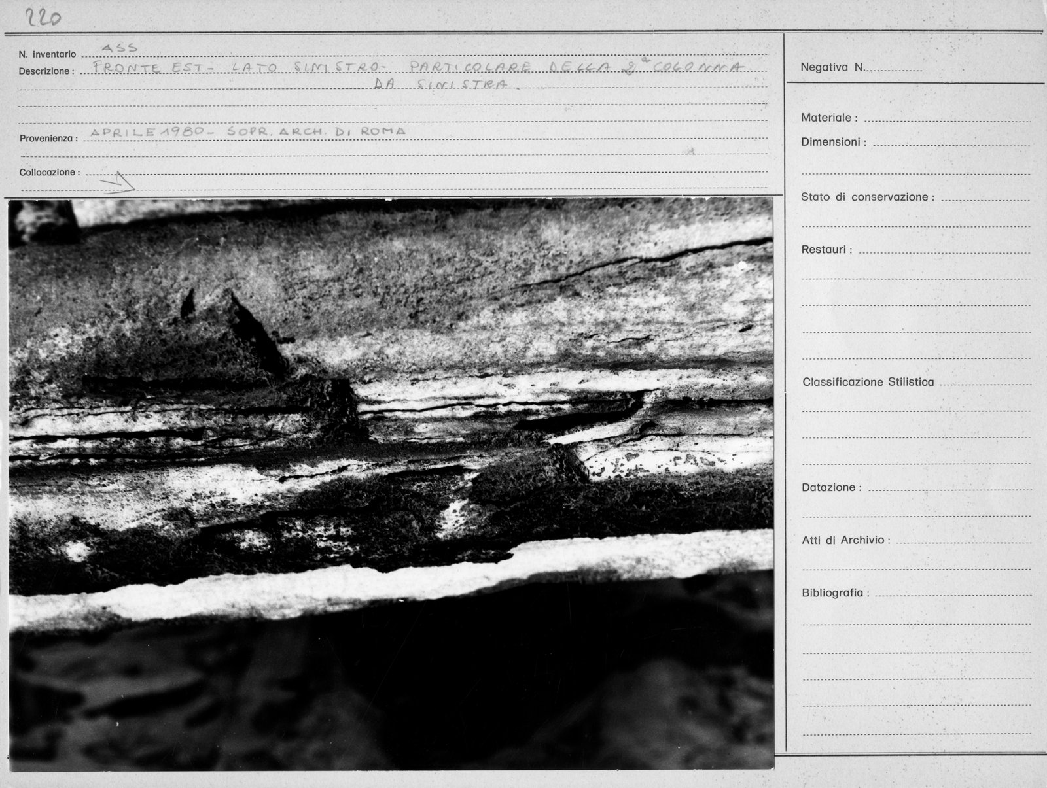This screenshot has height=788, width=1047.
Task: Click the 'Materiale :' label
Action: (829, 118)
